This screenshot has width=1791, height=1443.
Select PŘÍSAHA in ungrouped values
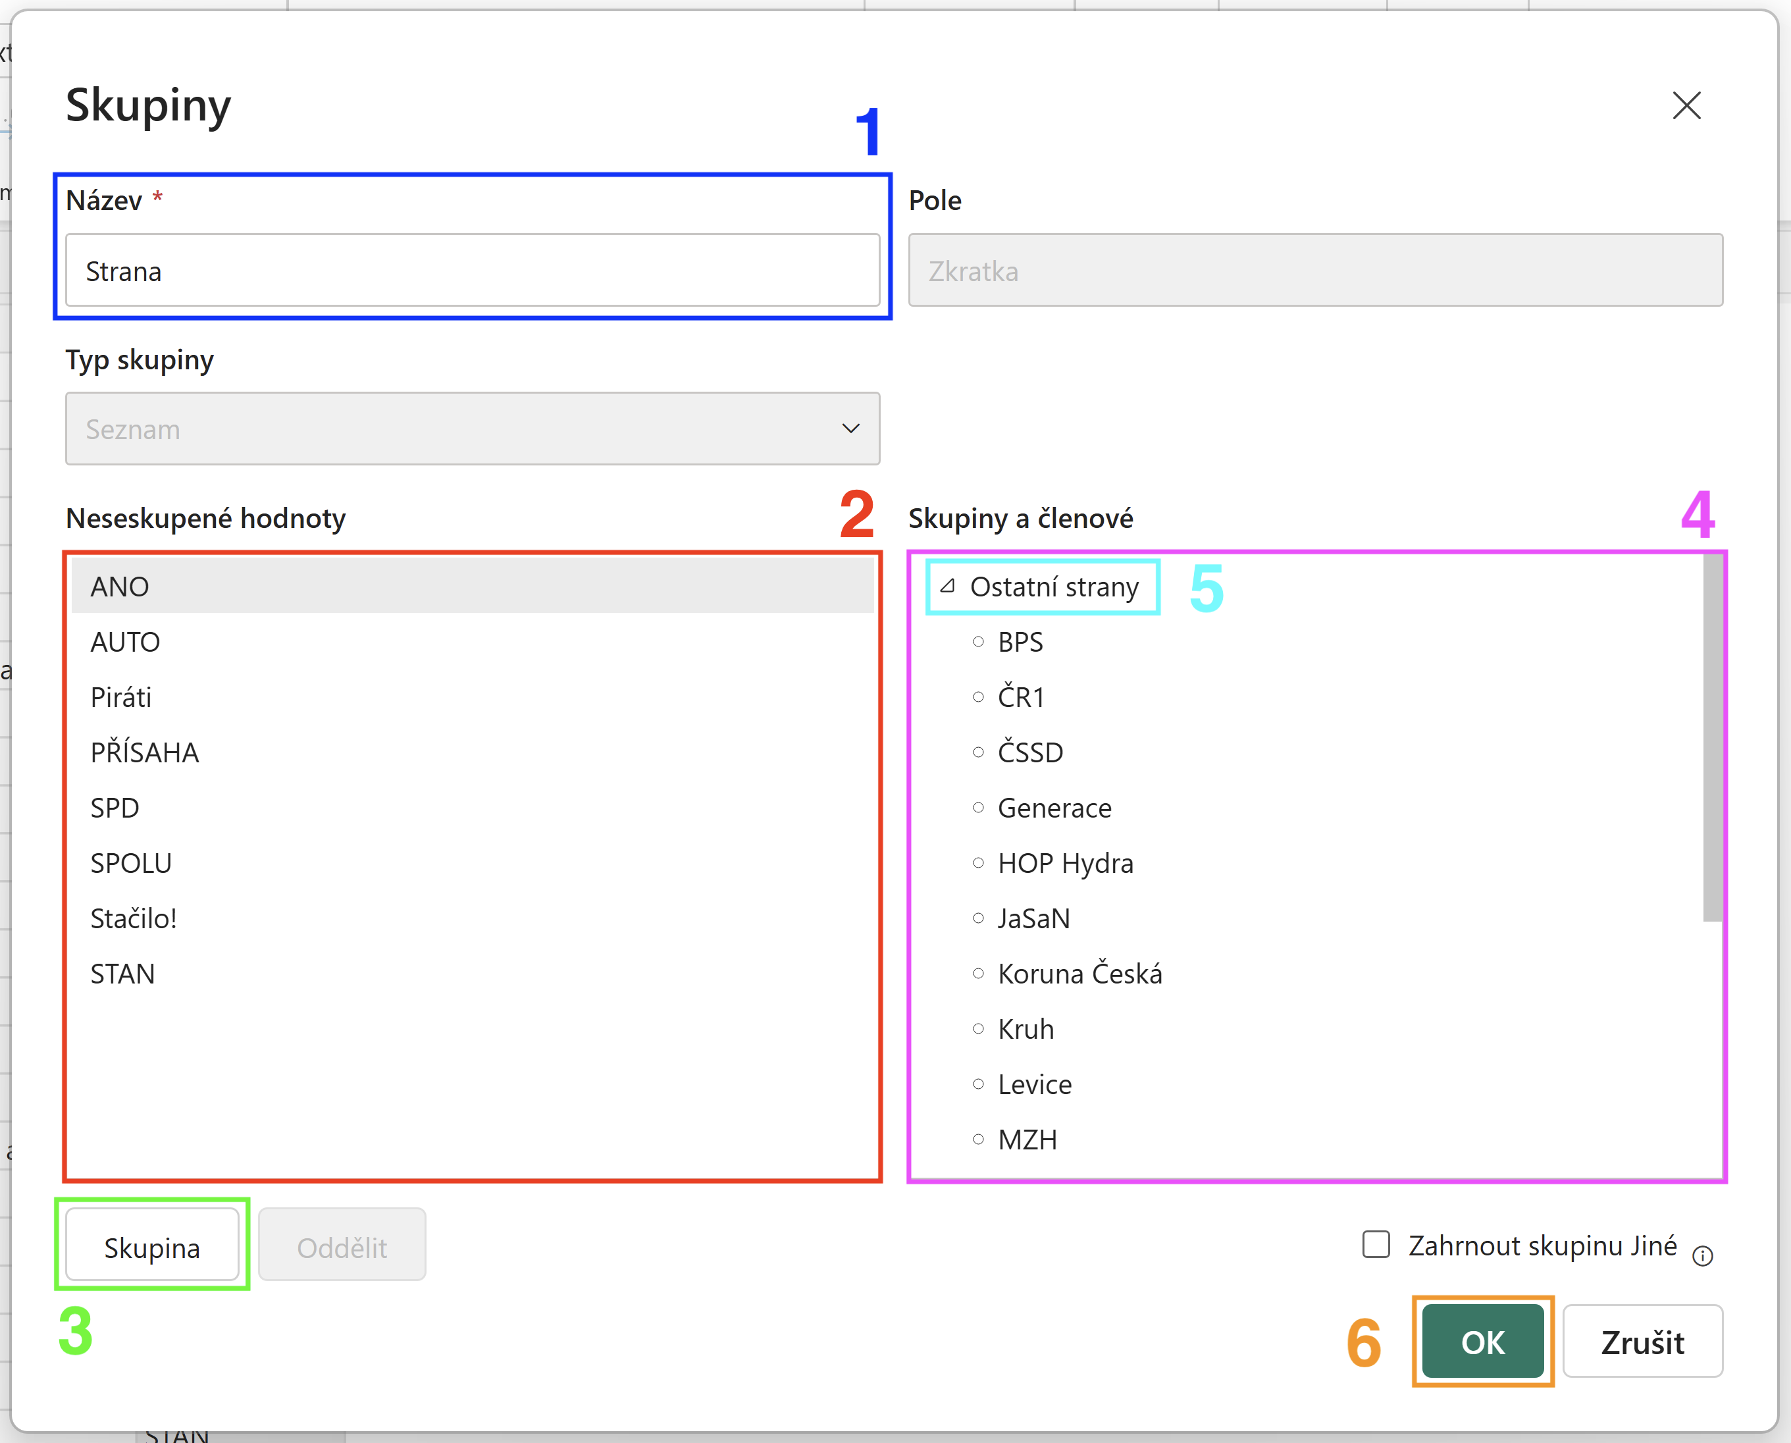[472, 752]
